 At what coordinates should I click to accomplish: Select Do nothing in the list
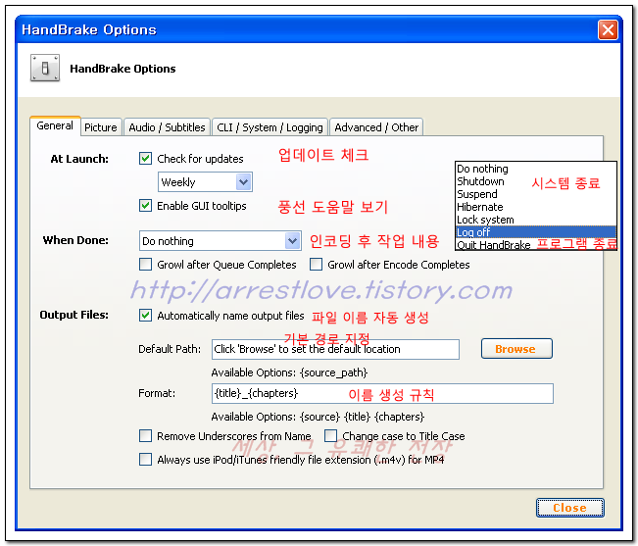point(536,169)
